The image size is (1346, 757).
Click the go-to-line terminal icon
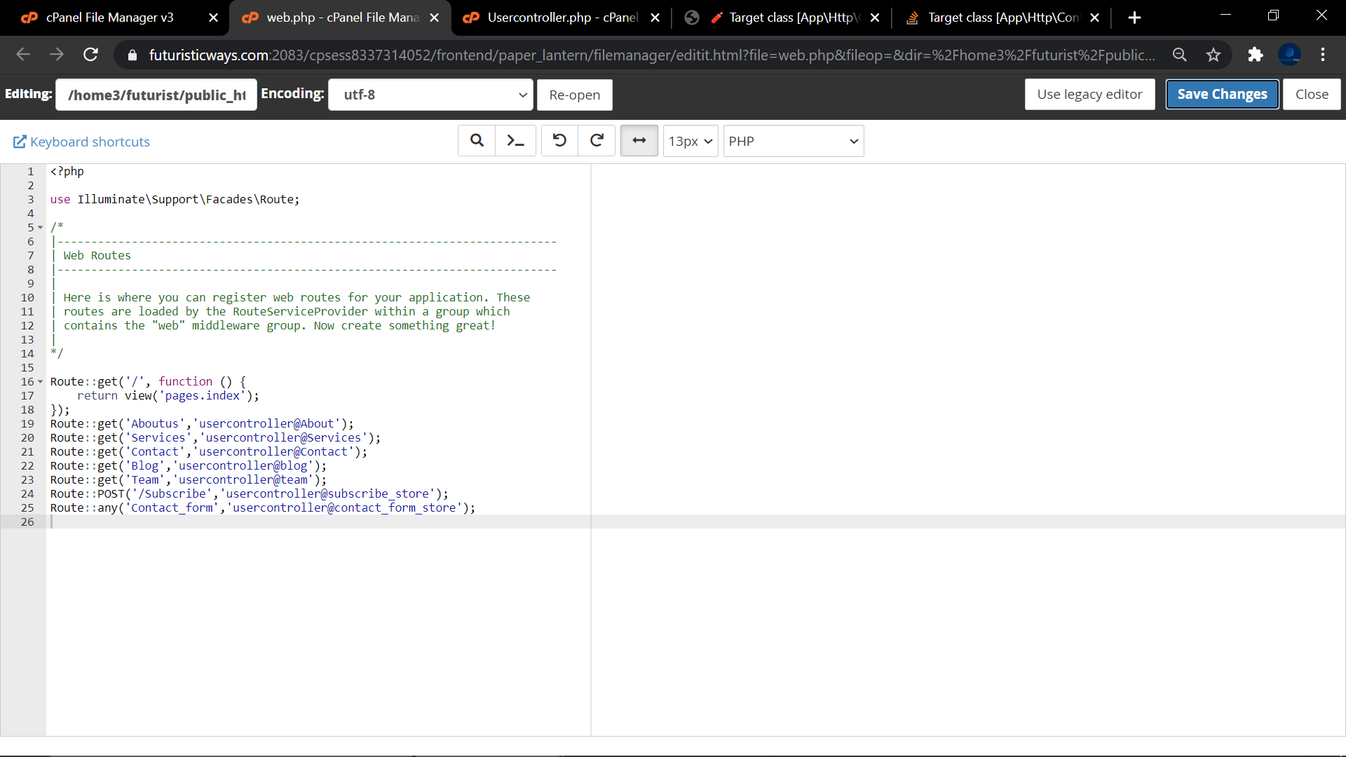tap(515, 141)
